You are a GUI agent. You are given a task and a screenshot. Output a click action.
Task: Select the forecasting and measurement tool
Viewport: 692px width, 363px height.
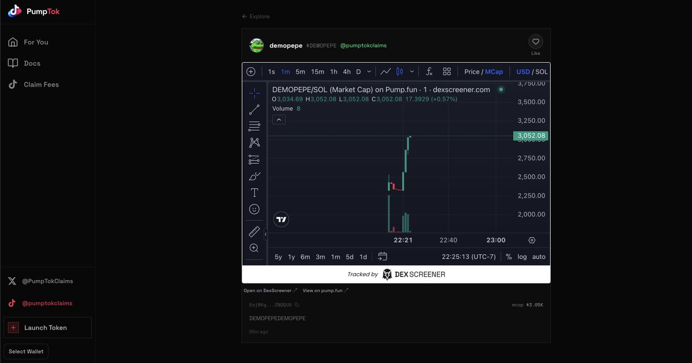[254, 160]
